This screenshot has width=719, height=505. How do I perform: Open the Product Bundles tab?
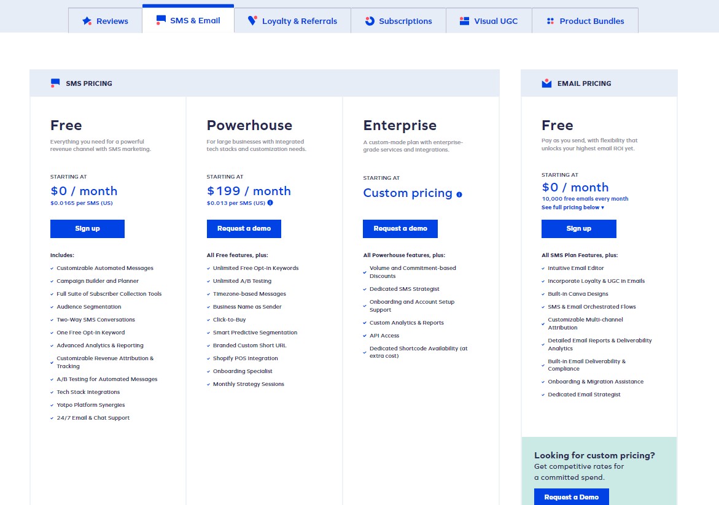click(585, 21)
